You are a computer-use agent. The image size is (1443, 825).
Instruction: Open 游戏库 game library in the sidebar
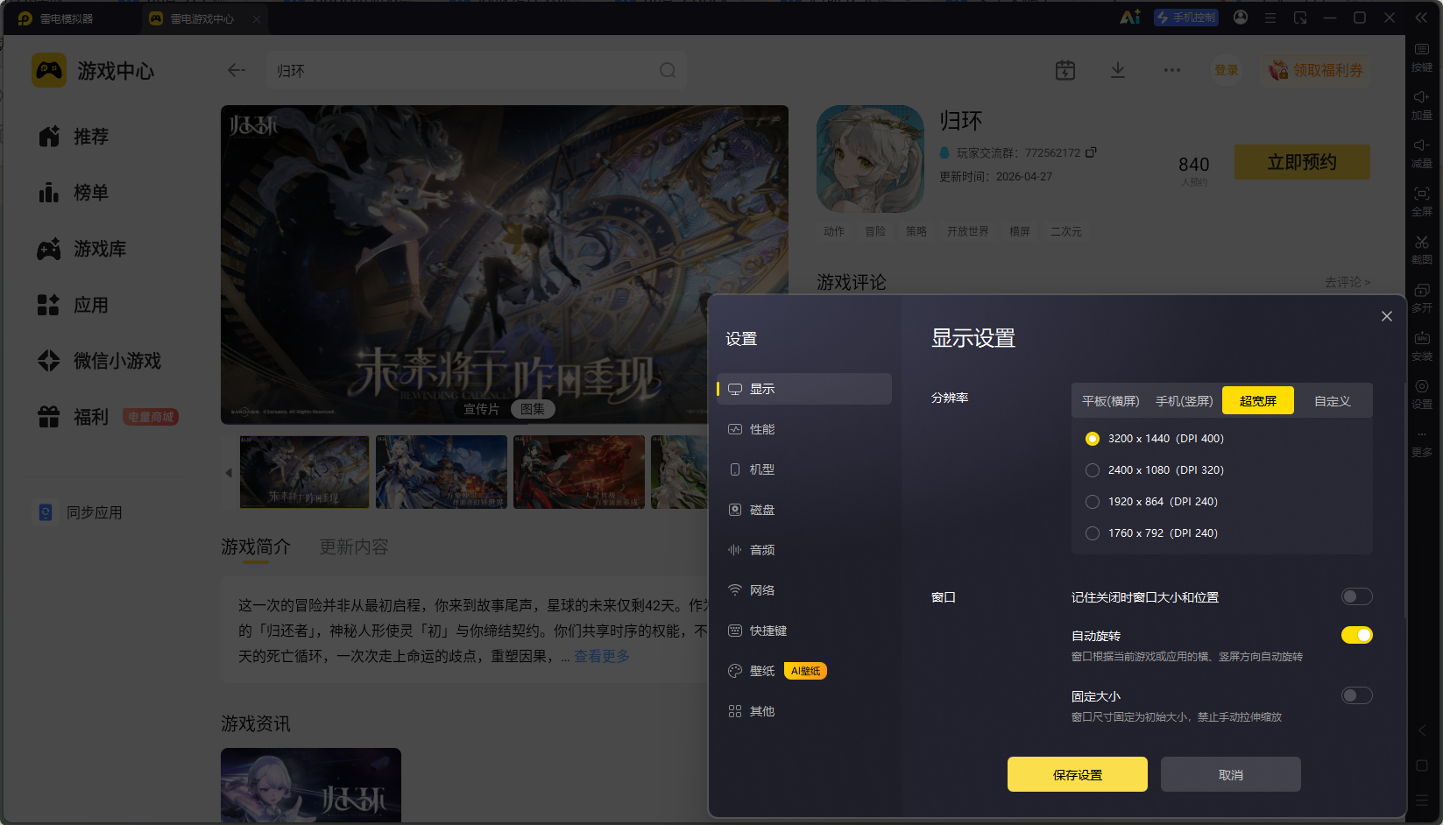82,249
